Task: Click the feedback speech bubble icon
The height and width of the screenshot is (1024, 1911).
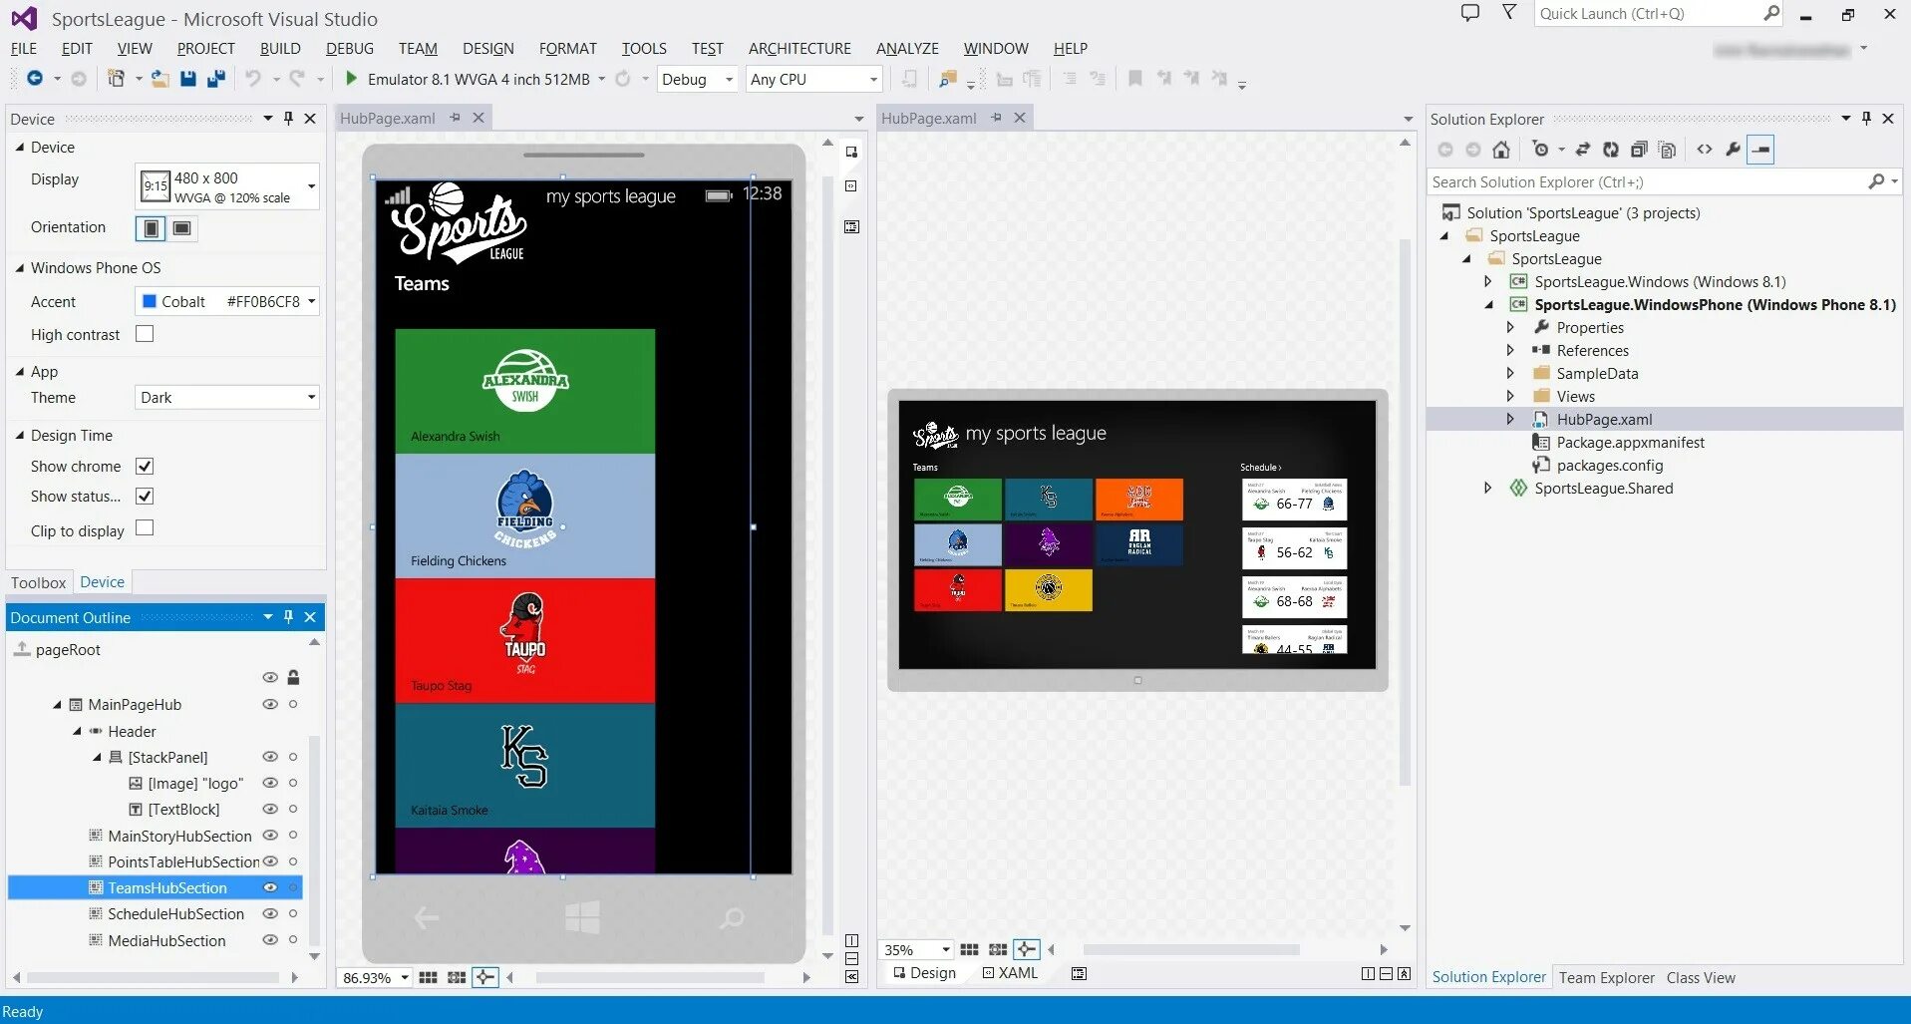Action: [x=1469, y=13]
